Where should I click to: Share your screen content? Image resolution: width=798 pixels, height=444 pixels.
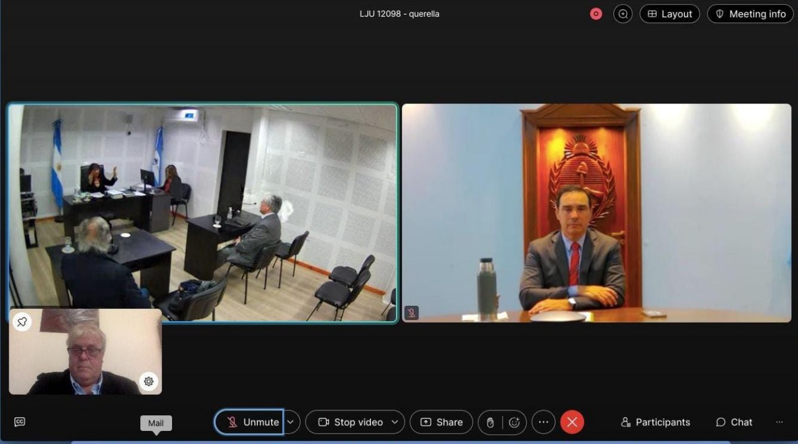click(x=441, y=422)
